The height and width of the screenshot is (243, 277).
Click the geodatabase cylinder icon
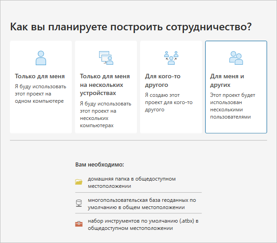pos(79,204)
